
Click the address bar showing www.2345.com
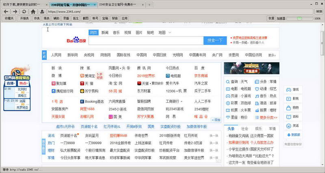click(180, 12)
